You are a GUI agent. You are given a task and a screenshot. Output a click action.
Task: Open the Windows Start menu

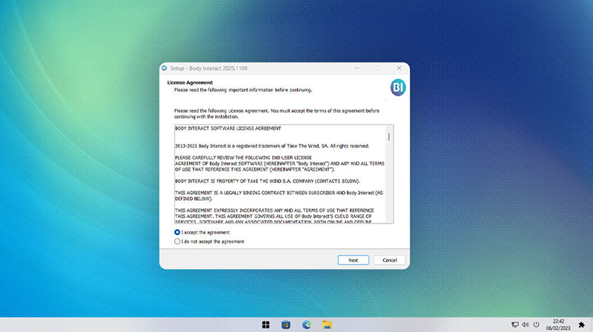click(266, 325)
